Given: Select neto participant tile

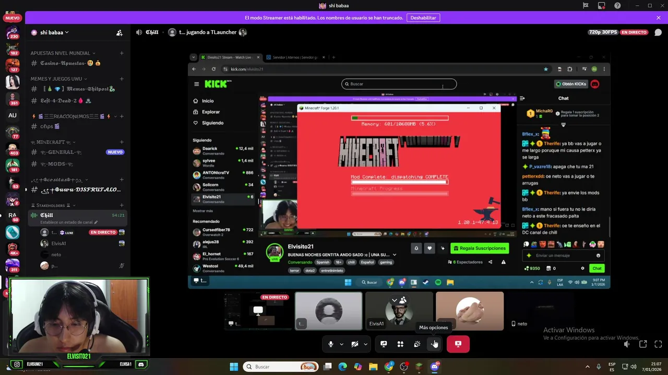Looking at the screenshot, I should pos(540,311).
